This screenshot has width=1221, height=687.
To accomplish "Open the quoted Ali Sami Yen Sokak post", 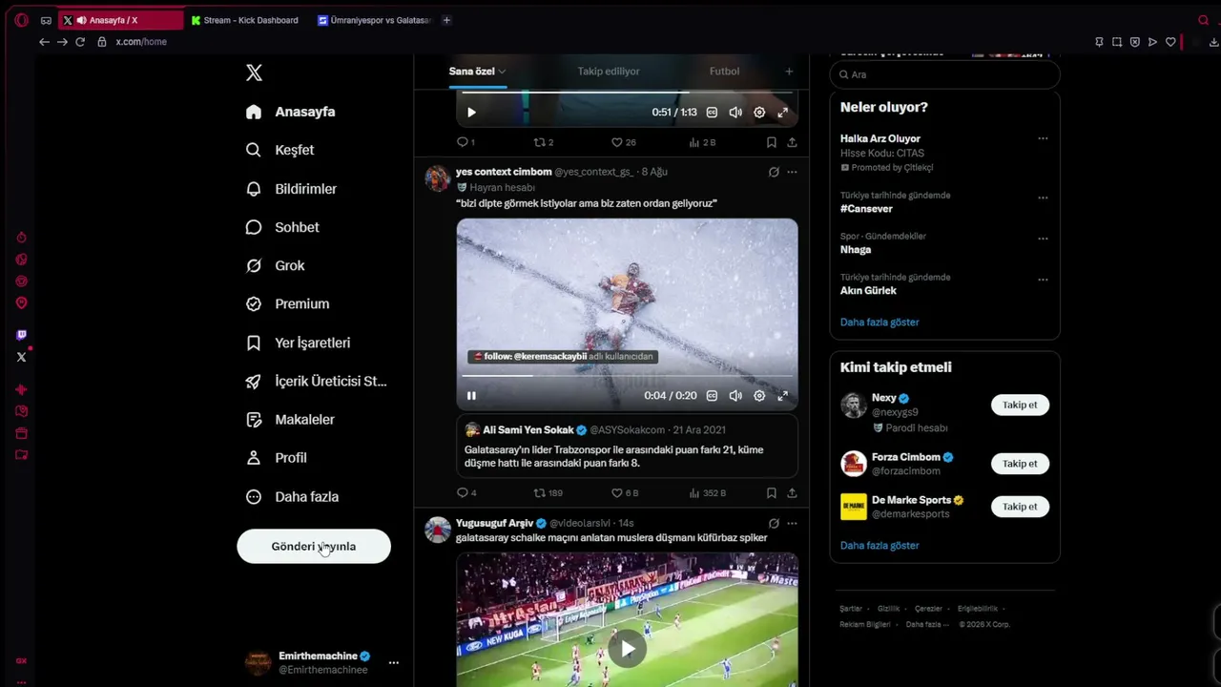I will [x=627, y=446].
